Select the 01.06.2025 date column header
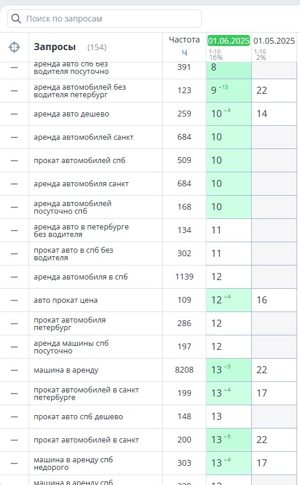The width and height of the screenshot is (300, 485). [228, 41]
